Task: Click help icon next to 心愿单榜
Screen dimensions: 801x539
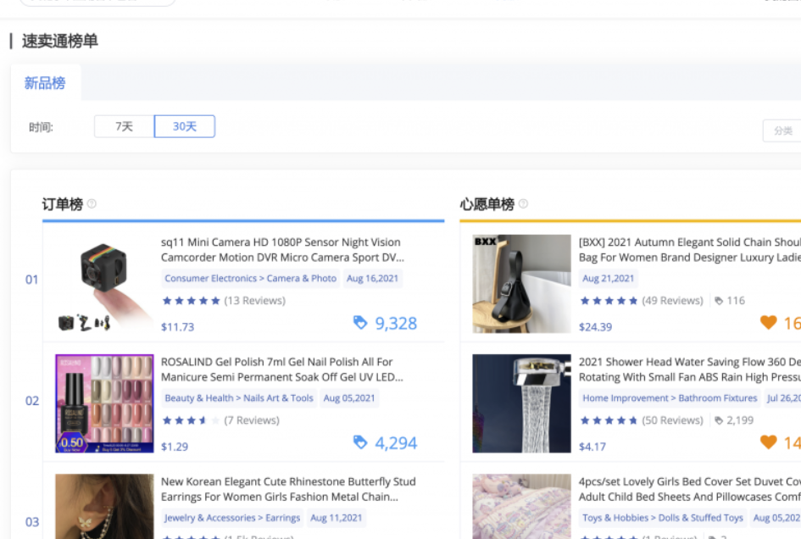Action: pos(523,204)
